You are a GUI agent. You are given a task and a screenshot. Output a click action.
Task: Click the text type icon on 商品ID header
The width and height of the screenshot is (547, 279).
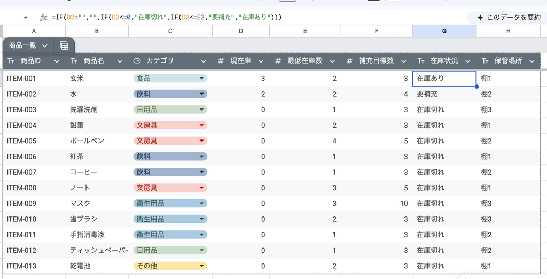point(11,61)
